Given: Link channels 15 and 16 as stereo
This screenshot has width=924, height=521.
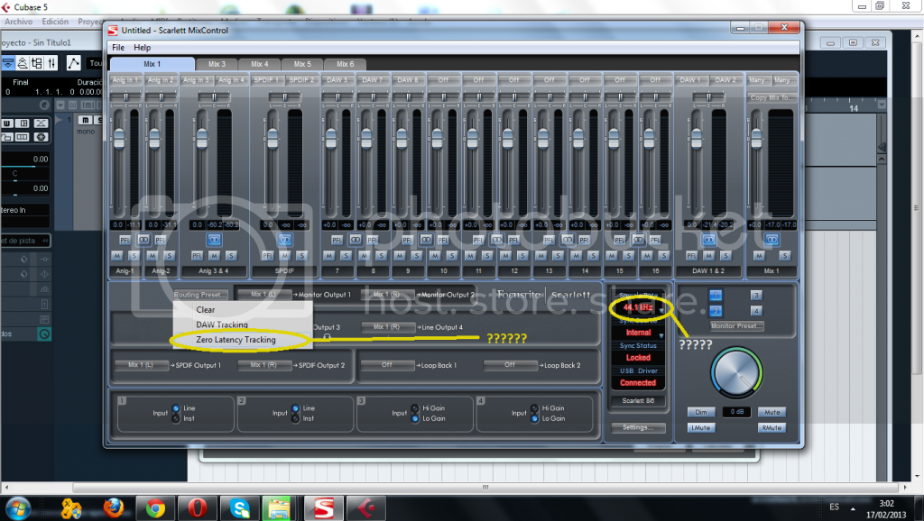Looking at the screenshot, I should click(x=638, y=240).
